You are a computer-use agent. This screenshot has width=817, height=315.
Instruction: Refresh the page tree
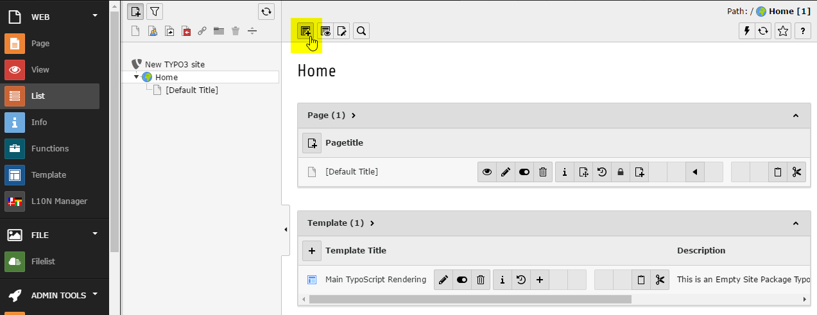coord(266,12)
